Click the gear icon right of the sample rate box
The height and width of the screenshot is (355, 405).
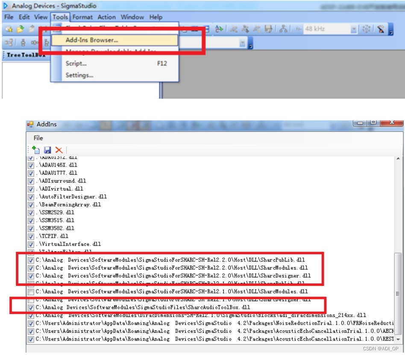tap(366, 29)
